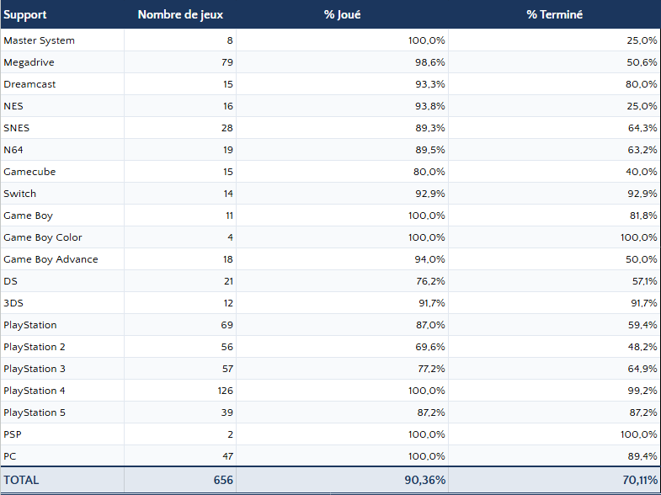The image size is (661, 495).
Task: Click the total finished value 70,11%
Action: [640, 480]
